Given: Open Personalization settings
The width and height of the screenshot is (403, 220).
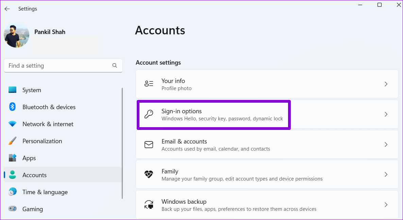Looking at the screenshot, I should pyautogui.click(x=42, y=141).
